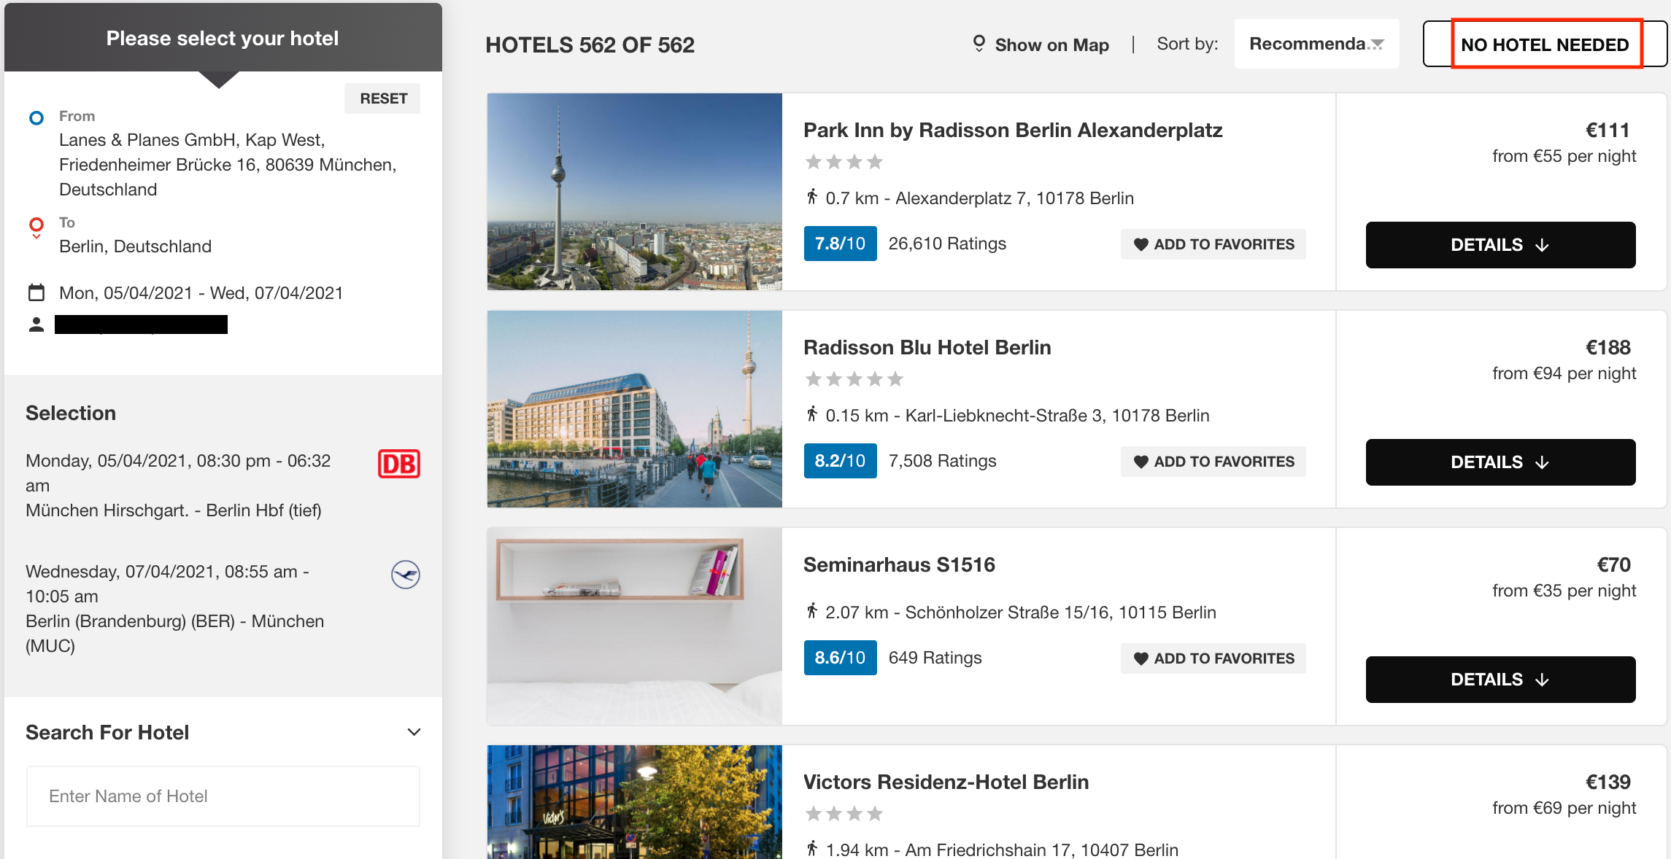Click the map pin icon beside Show on Map
Viewport: 1671px width, 859px height.
point(979,44)
